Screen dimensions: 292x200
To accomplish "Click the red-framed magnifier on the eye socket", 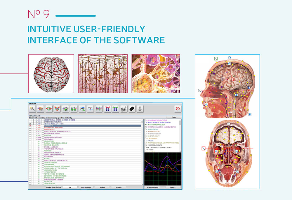I will click(216, 151).
